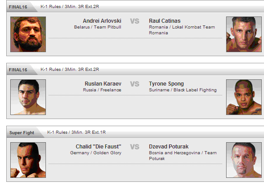Open the Tyrone Spong name link
264x185 pixels.
pos(166,84)
